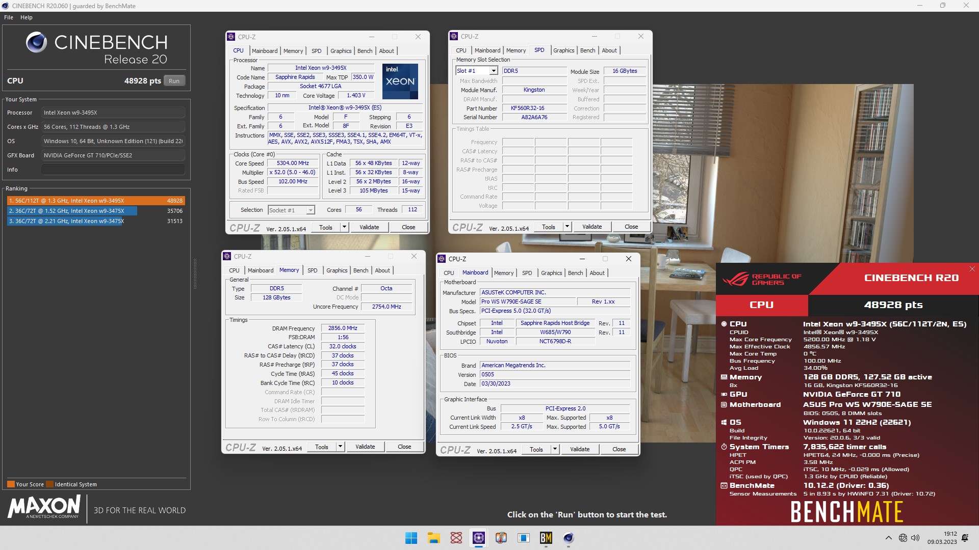Click Tools button in the Memory window
Screen dimensions: 979x550
click(x=322, y=447)
